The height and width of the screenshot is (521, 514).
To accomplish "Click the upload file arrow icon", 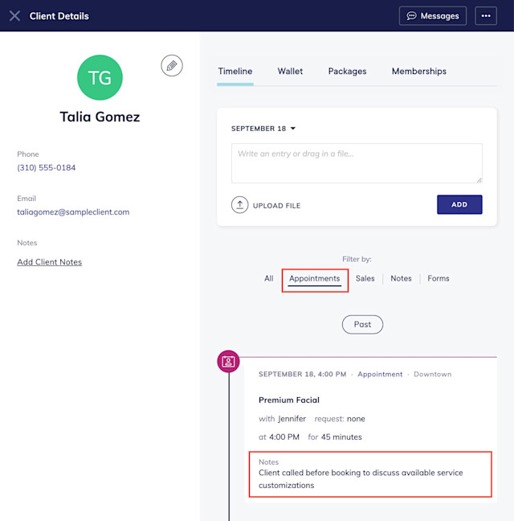I will (x=239, y=205).
